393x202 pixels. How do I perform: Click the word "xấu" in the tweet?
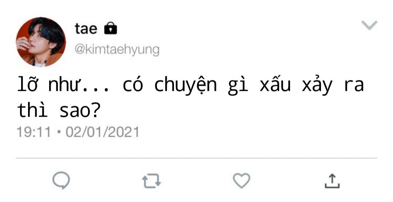point(275,84)
